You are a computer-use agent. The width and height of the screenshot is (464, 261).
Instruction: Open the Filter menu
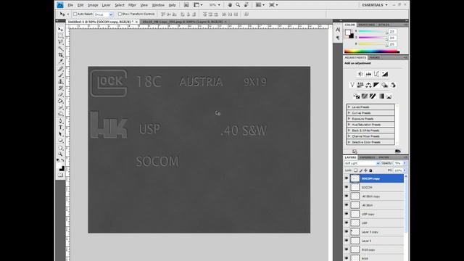[132, 5]
